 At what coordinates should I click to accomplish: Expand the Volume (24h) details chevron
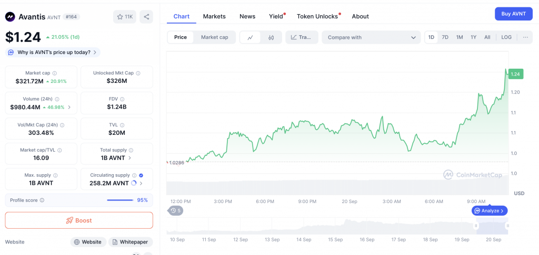click(69, 107)
